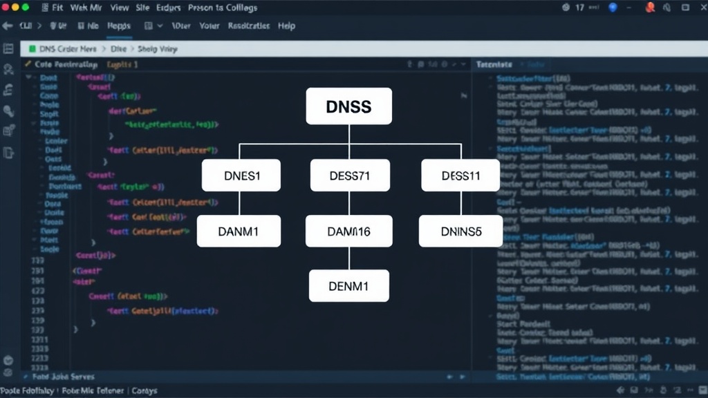
Task: Click the copy documents icon in left sidebar
Action: 8,153
